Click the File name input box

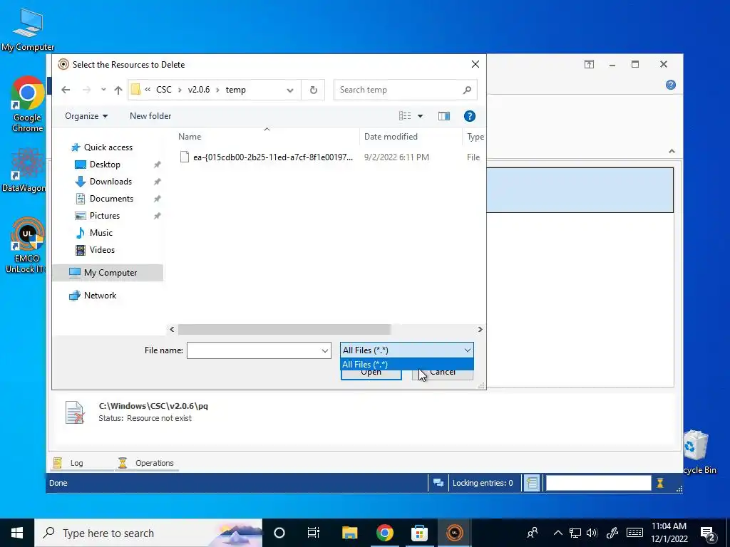pos(254,350)
